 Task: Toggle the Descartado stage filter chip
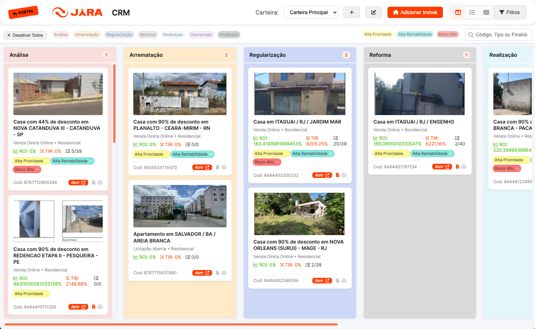click(201, 35)
